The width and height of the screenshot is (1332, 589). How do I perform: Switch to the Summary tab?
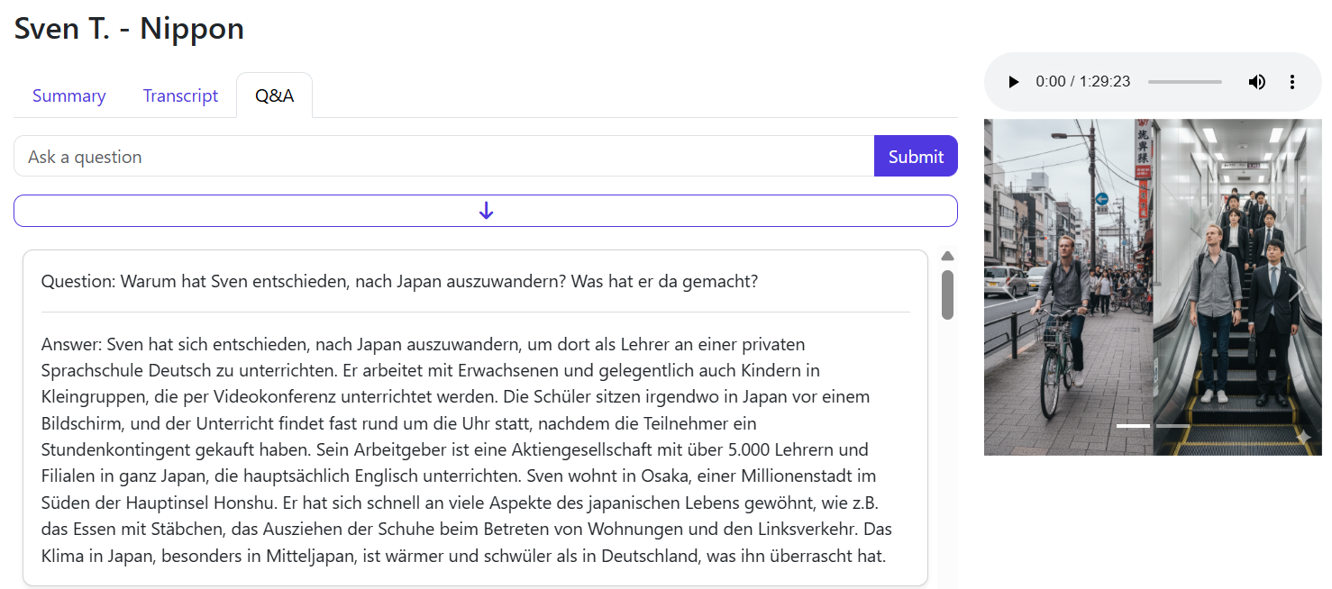point(68,95)
